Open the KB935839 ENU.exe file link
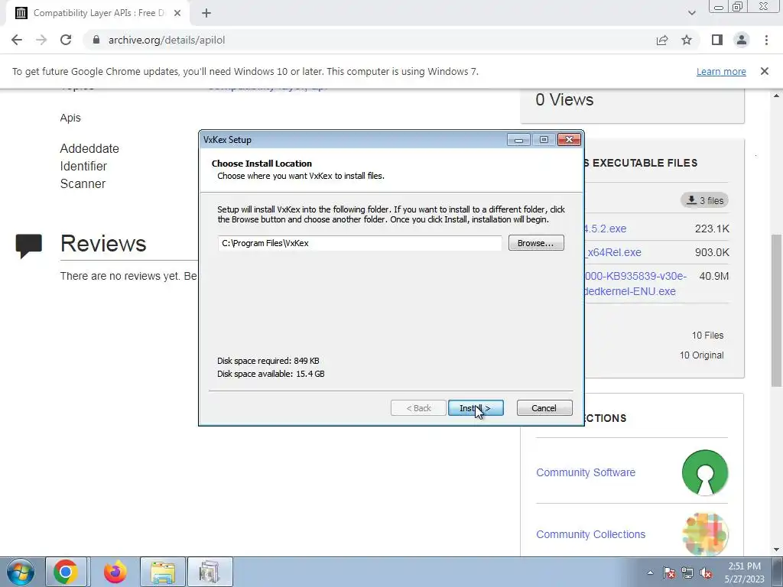783x587 pixels. tap(634, 284)
